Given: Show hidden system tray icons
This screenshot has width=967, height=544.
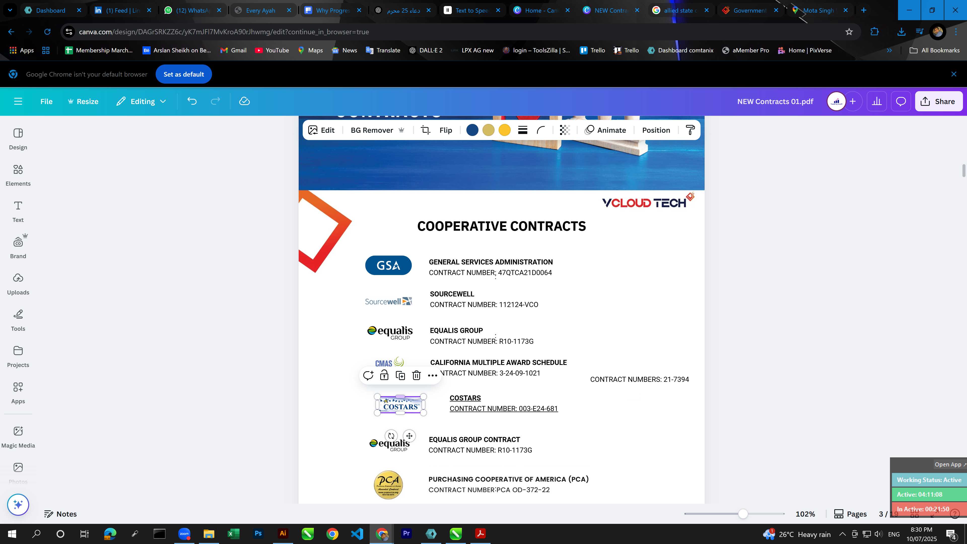Looking at the screenshot, I should 842,534.
